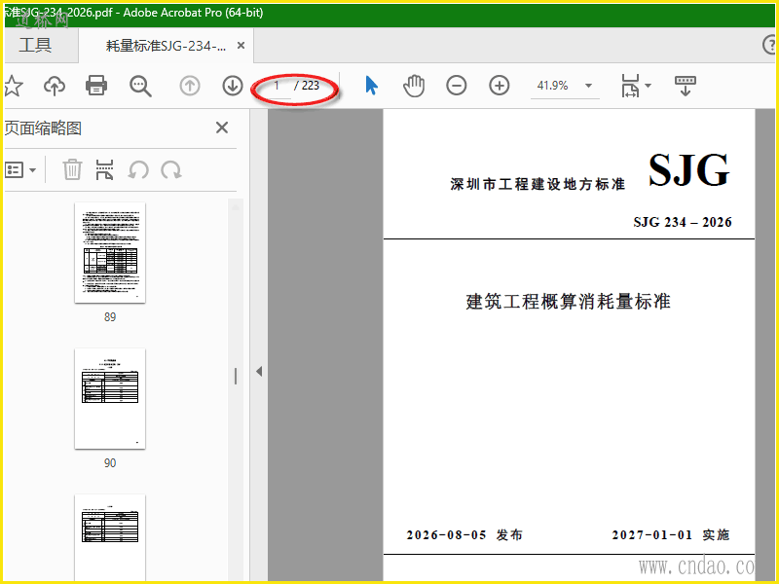Delete the selected pages with the trash icon
Image resolution: width=779 pixels, height=584 pixels.
click(72, 169)
